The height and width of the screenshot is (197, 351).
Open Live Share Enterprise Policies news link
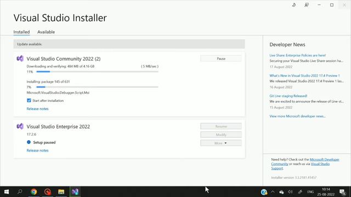pos(297,55)
